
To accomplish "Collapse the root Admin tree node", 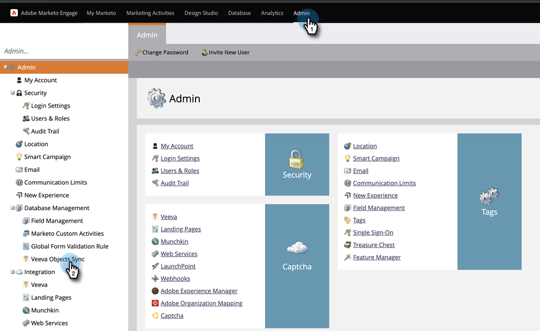I will [5, 67].
